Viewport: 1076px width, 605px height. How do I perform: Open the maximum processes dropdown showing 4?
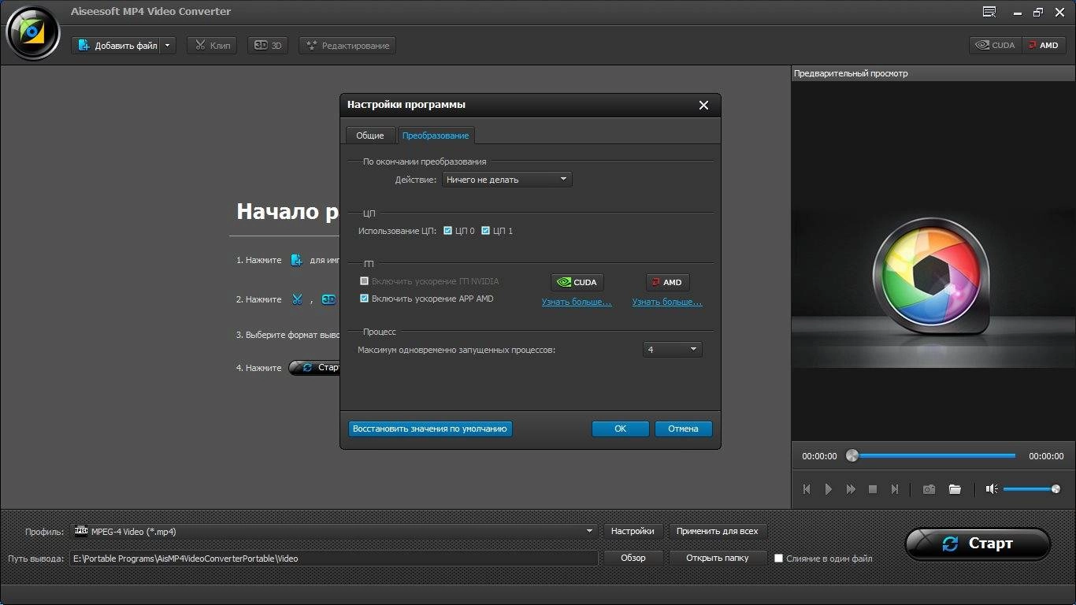(672, 349)
